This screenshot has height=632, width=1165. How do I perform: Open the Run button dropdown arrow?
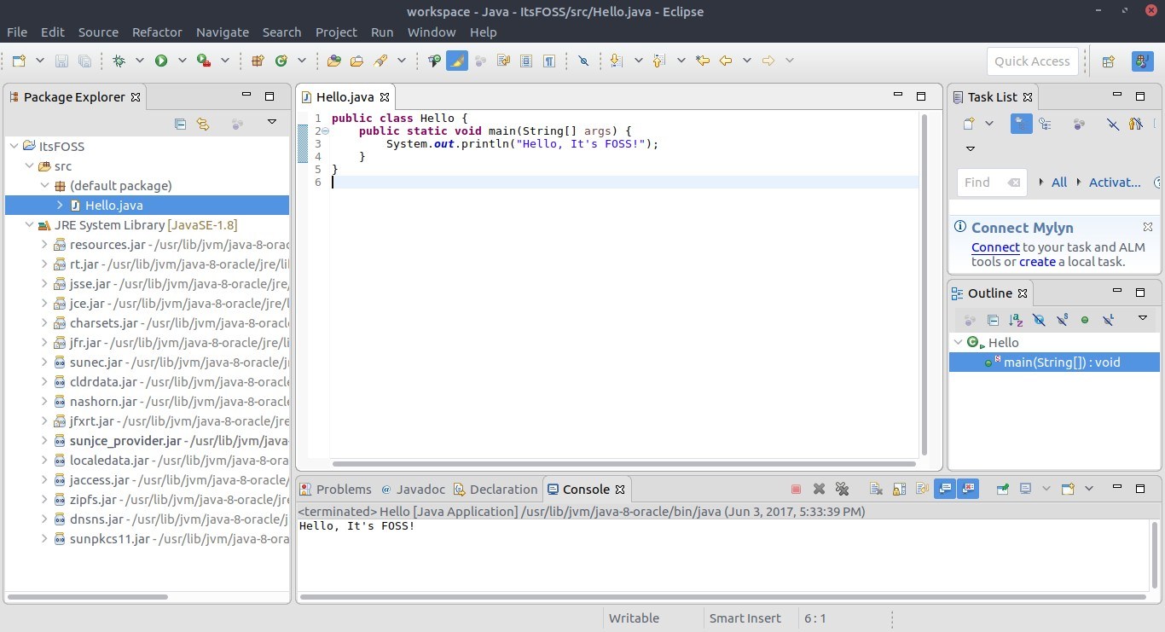coord(180,61)
